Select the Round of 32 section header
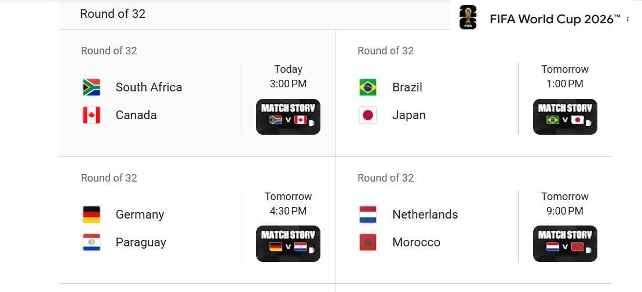This screenshot has width=642, height=292. pos(112,14)
